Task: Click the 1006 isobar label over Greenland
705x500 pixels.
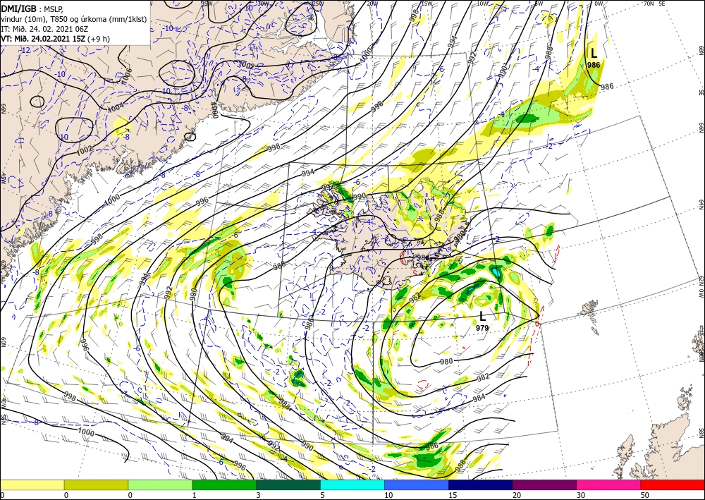Action: click(x=128, y=75)
